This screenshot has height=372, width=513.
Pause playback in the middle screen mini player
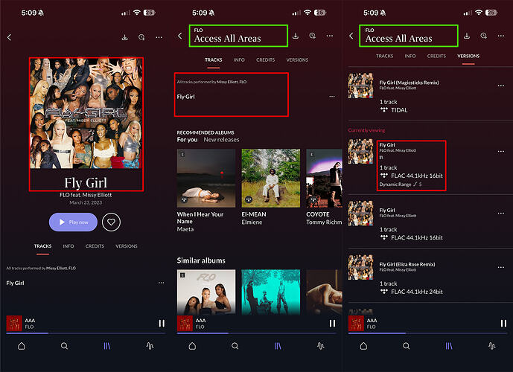pyautogui.click(x=332, y=324)
